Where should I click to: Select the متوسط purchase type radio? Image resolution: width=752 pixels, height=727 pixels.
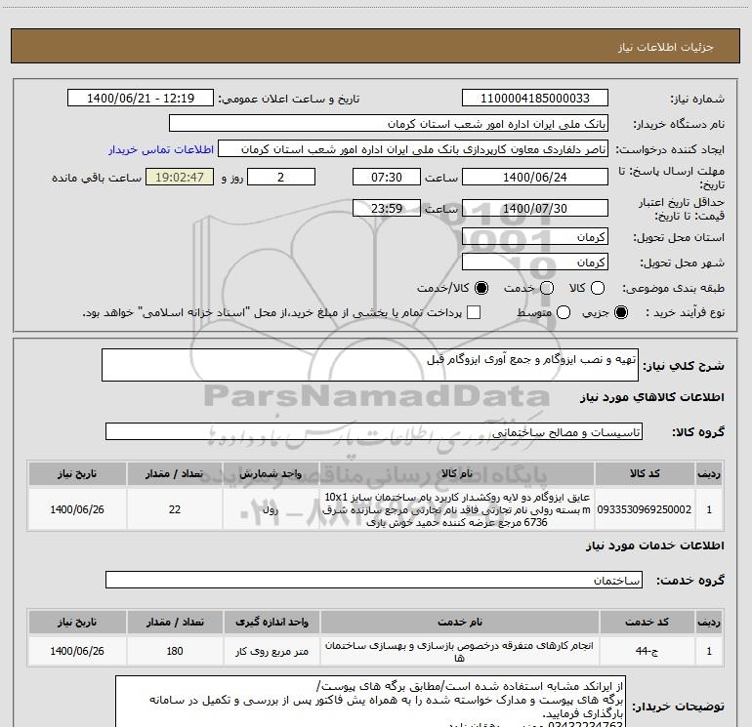pyautogui.click(x=564, y=312)
